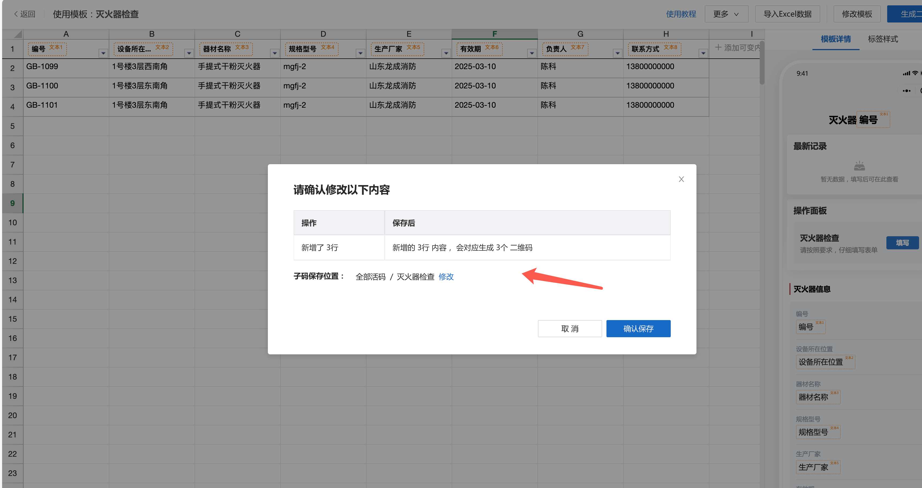922x488 pixels.
Task: Open filter dropdown for 编号 column
Action: (x=103, y=53)
